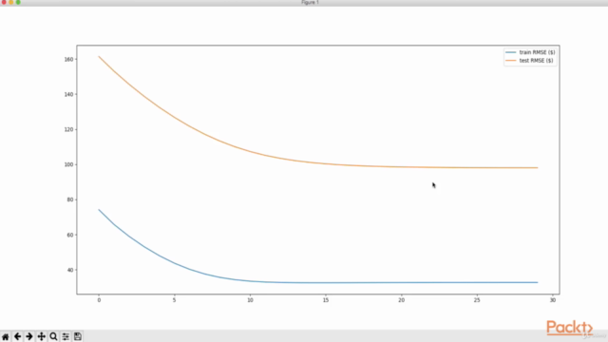Select the zoom to rectangle tool
608x342 pixels.
pos(53,336)
